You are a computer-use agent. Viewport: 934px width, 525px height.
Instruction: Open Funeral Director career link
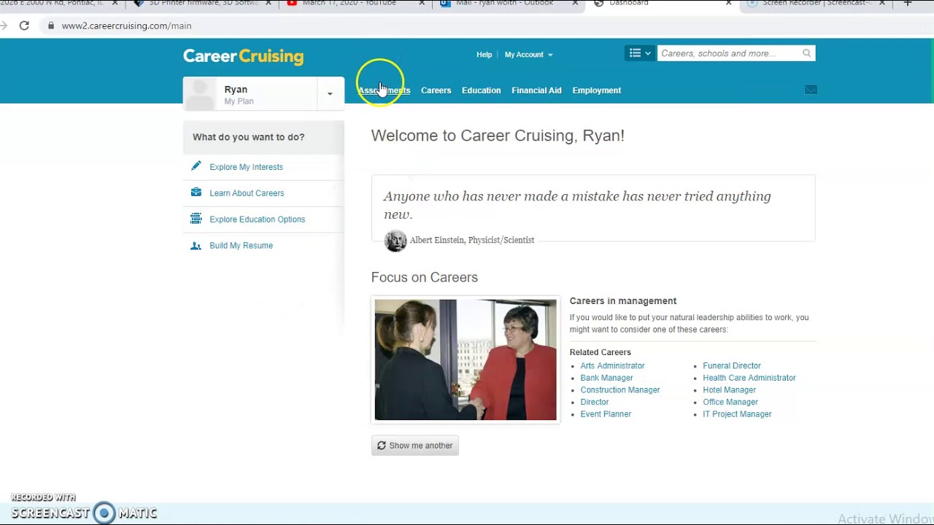click(x=732, y=366)
